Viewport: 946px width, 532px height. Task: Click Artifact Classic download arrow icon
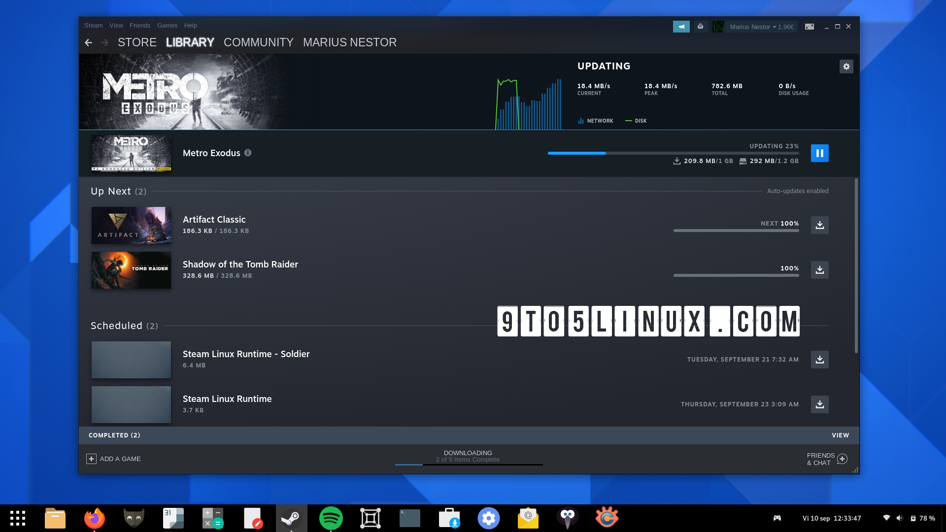pyautogui.click(x=819, y=225)
